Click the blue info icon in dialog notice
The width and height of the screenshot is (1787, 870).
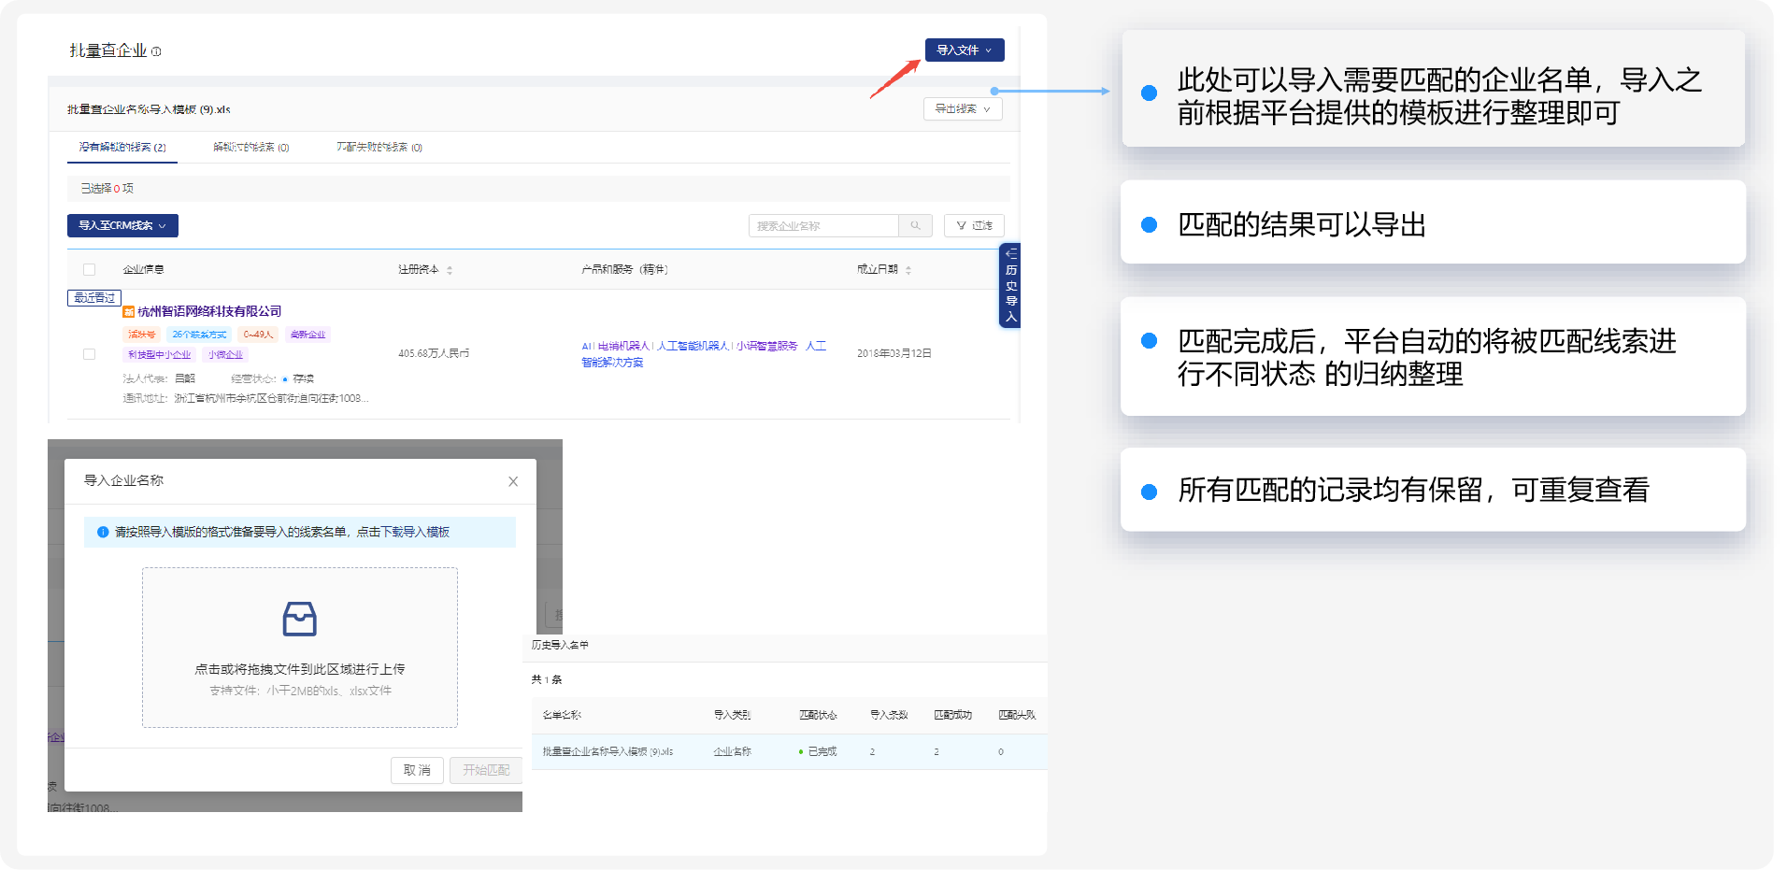pyautogui.click(x=103, y=532)
